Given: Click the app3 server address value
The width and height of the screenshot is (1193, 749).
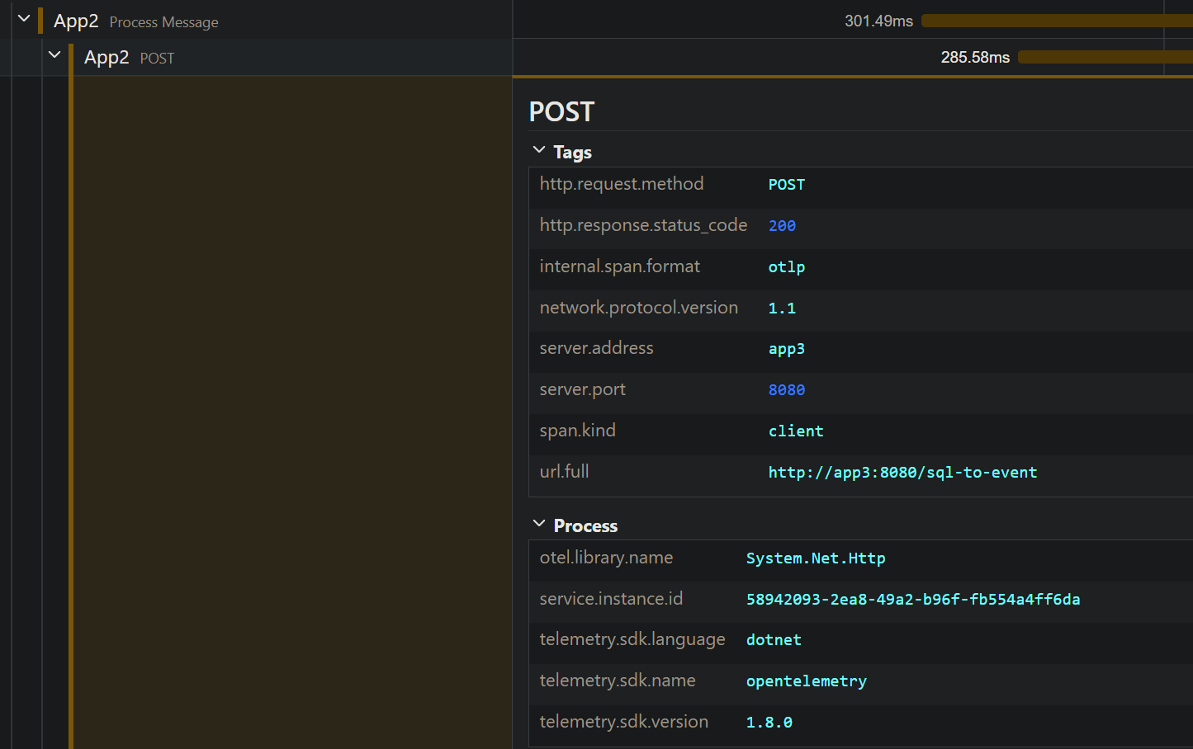Looking at the screenshot, I should pos(786,349).
